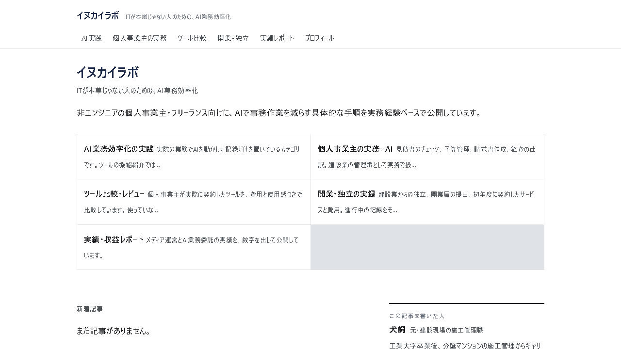
Task: Open the プロフィール page link
Action: [x=320, y=38]
